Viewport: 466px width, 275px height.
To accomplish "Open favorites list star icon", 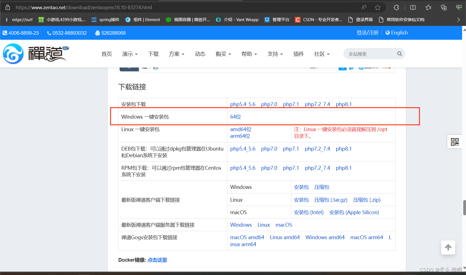I will pyautogui.click(x=428, y=7).
